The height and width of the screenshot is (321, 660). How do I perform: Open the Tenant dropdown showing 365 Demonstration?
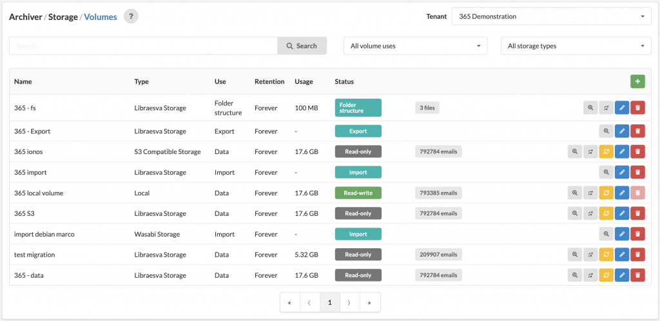pos(552,16)
